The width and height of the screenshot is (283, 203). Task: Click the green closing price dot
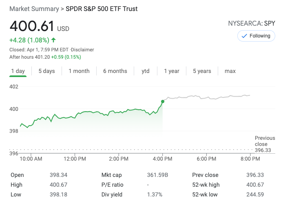[163, 101]
